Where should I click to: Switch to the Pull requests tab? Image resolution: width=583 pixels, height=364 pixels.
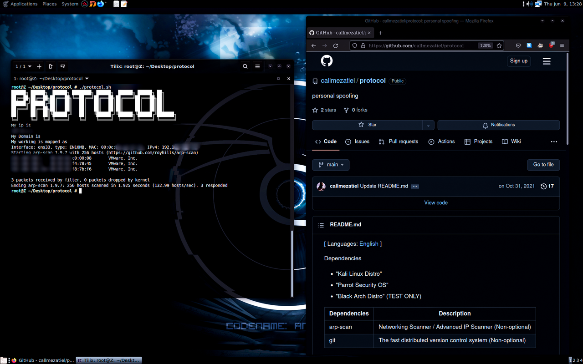(x=399, y=142)
